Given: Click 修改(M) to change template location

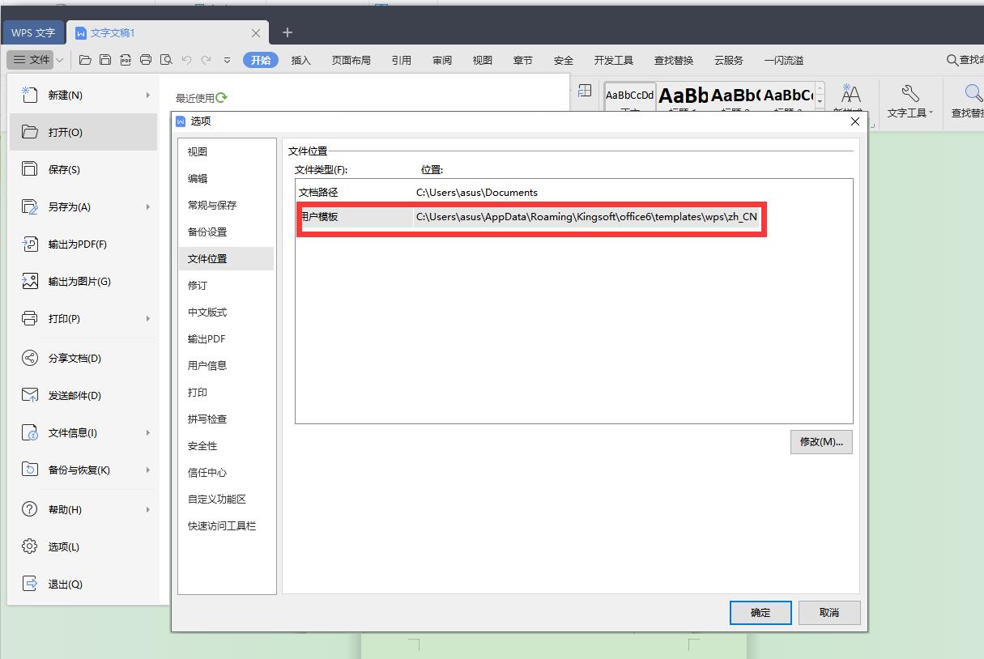Looking at the screenshot, I should pos(820,441).
